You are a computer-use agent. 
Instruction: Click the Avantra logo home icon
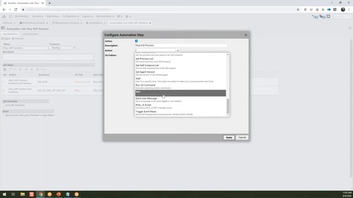(4, 16)
